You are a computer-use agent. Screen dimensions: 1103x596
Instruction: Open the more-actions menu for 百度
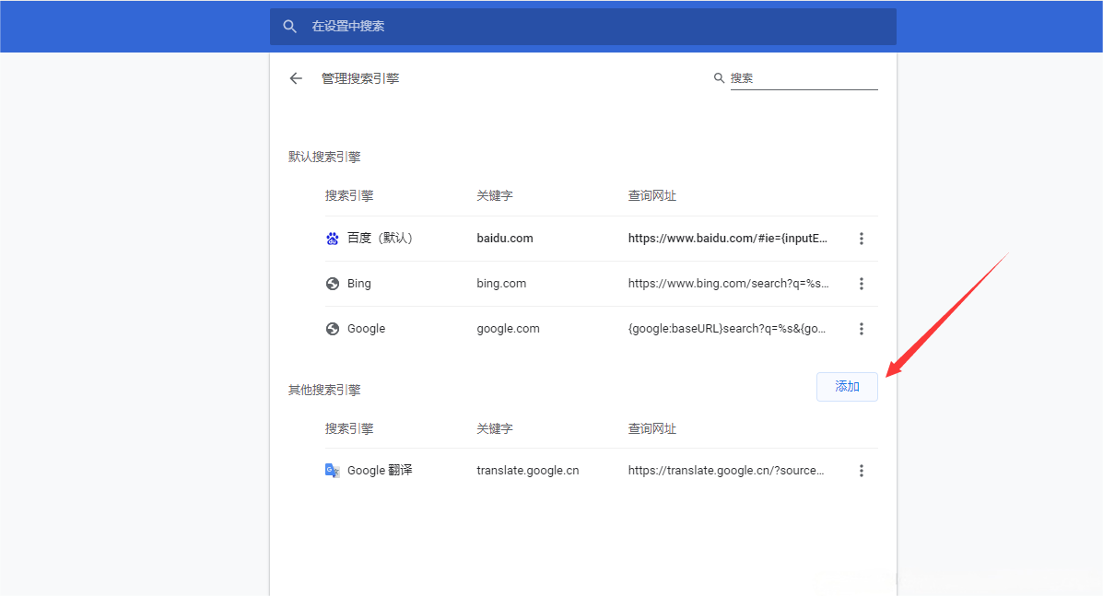point(861,239)
